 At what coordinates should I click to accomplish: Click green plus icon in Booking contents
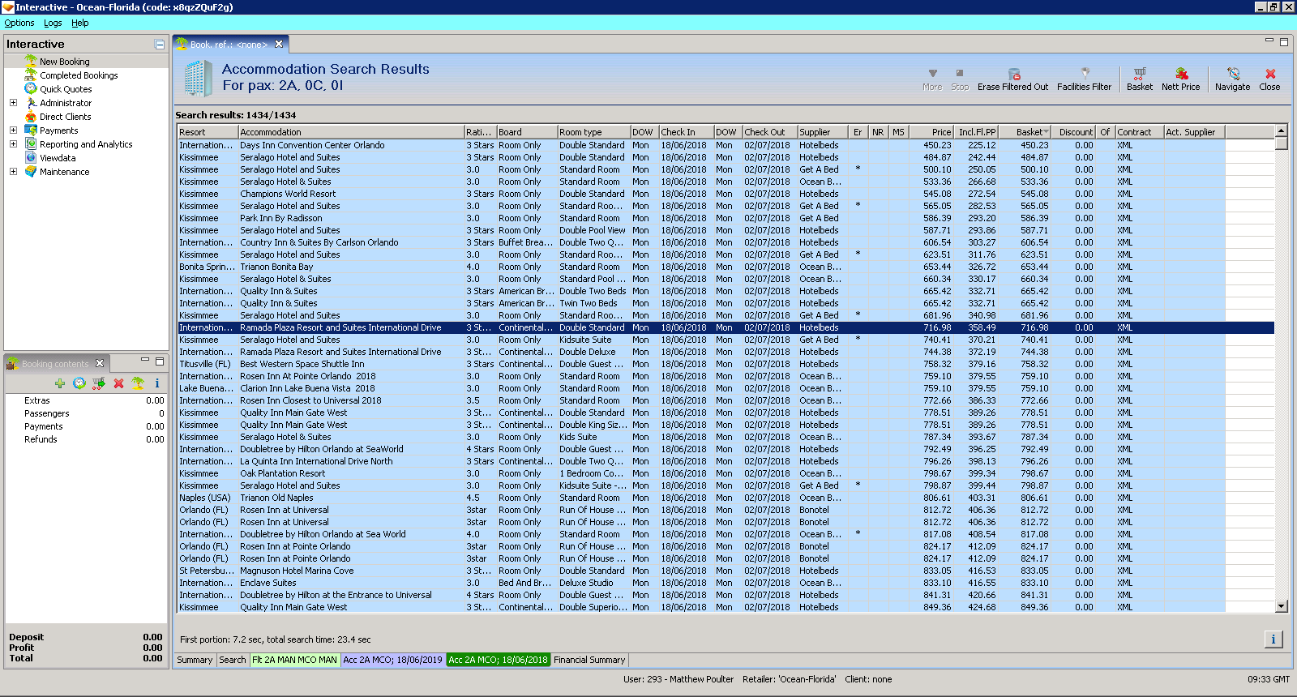point(60,383)
